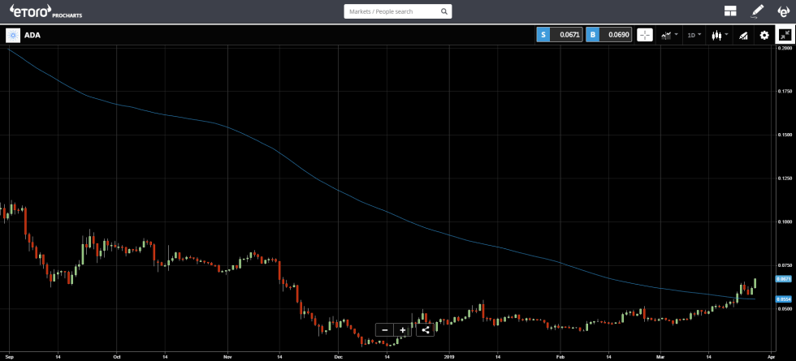The height and width of the screenshot is (361, 796).
Task: Click the ADA Cardano asset icon
Action: tap(13, 36)
